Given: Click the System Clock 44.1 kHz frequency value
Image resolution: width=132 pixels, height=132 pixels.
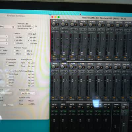Looking at the screenshot, I should coord(32,104).
